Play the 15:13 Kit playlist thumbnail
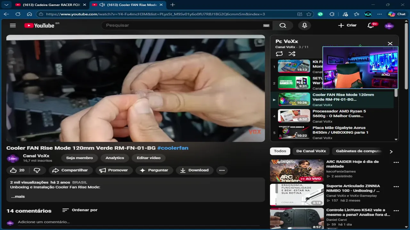Screen dimensions: 410x230 pyautogui.click(x=294, y=66)
